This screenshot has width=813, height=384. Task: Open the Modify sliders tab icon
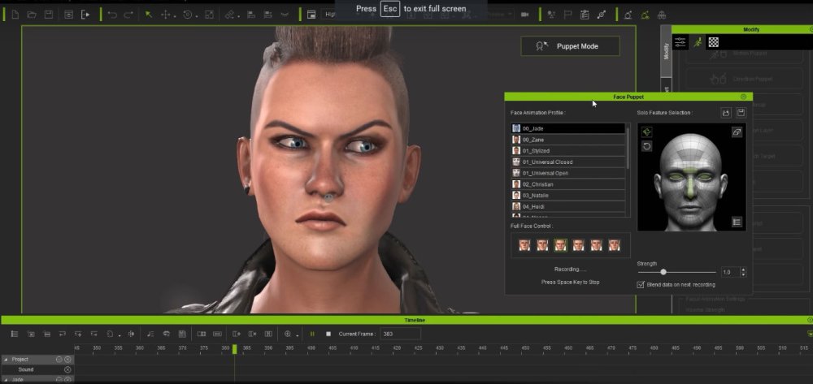pos(680,42)
